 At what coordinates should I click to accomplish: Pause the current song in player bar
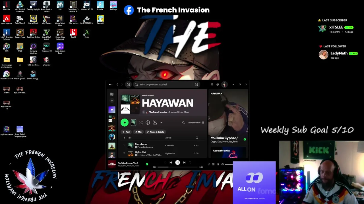point(177,163)
